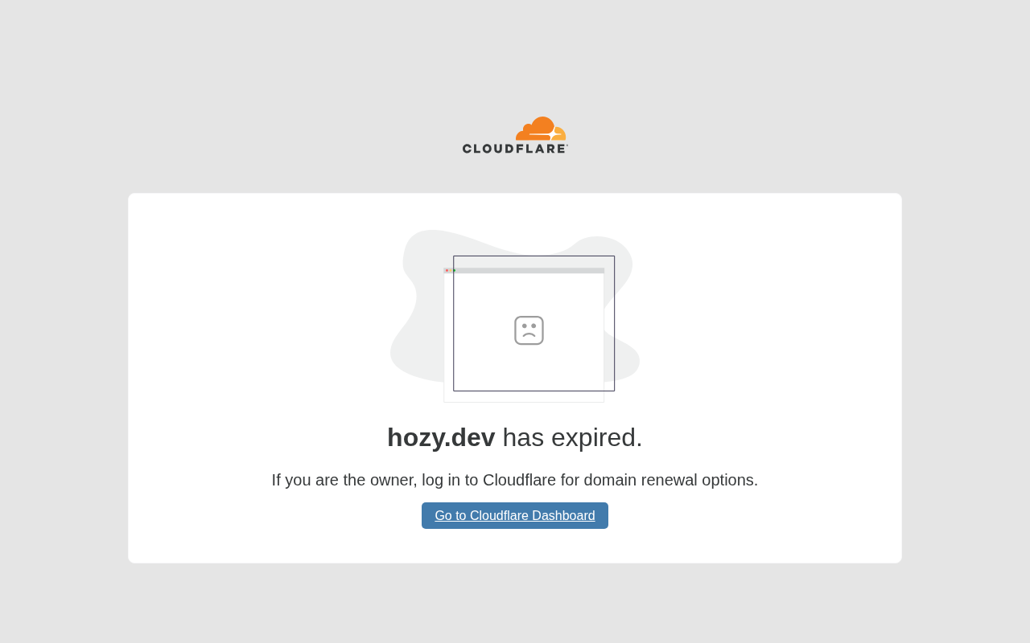Click the phrase "If you are the owner"

click(344, 480)
